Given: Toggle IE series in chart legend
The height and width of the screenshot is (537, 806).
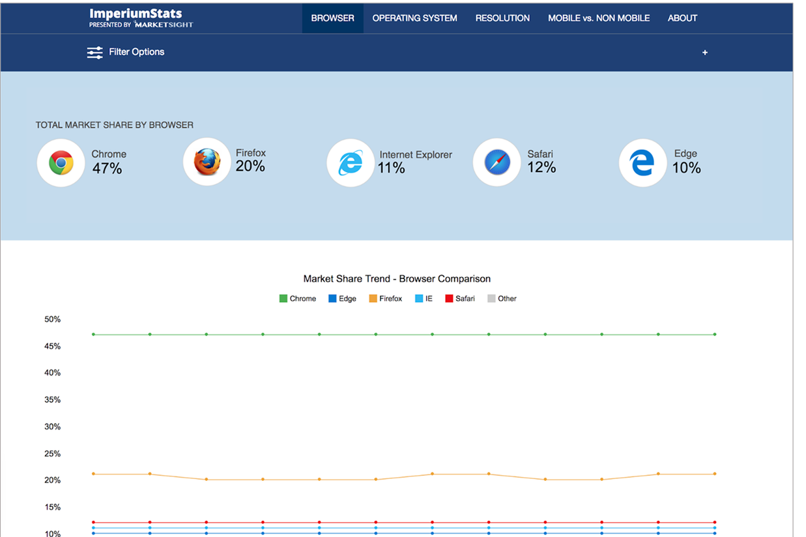Looking at the screenshot, I should click(x=424, y=298).
